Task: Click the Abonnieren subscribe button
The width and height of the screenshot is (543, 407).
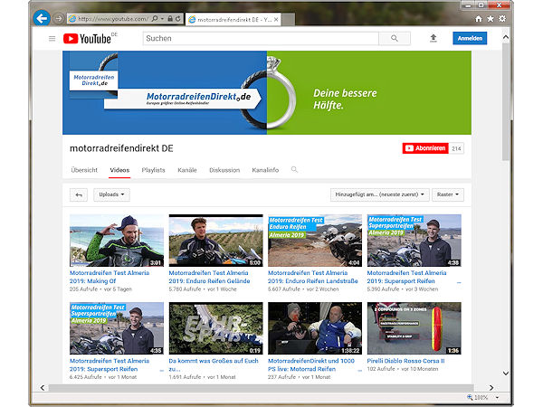Action: 425,148
